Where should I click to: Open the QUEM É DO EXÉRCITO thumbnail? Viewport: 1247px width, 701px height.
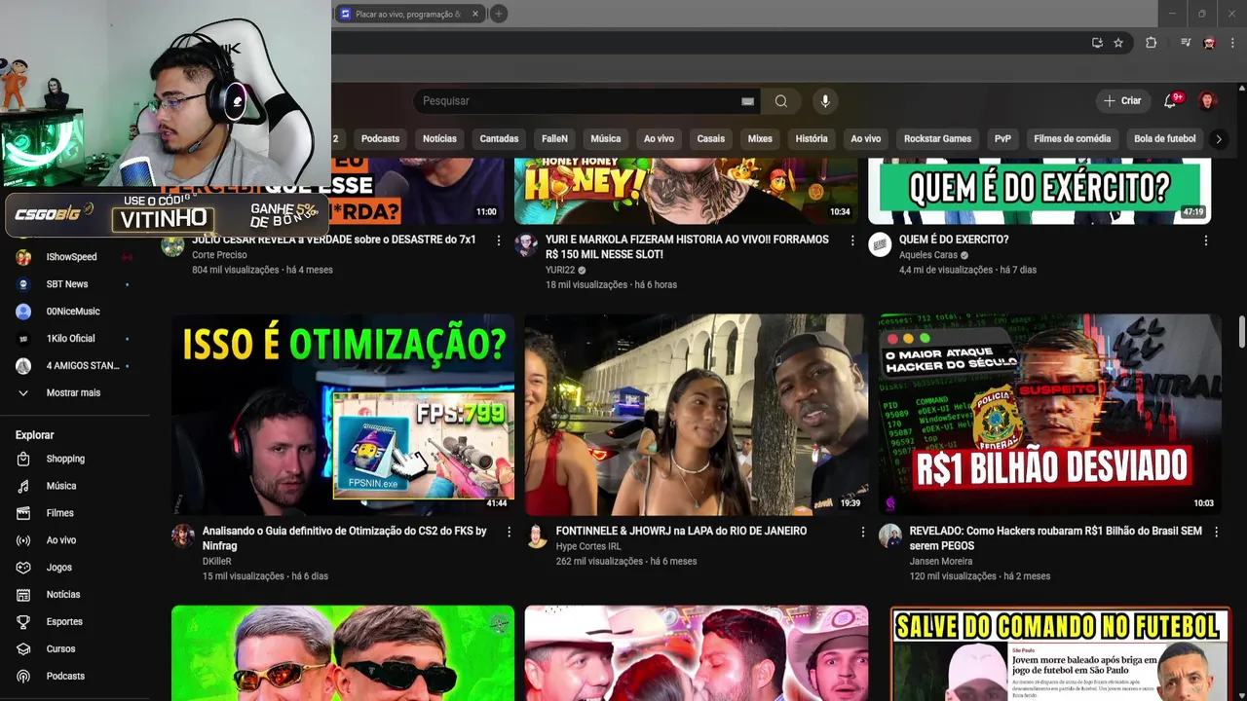1039,191
